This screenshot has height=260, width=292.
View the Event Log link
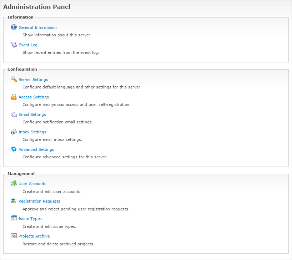click(x=28, y=45)
